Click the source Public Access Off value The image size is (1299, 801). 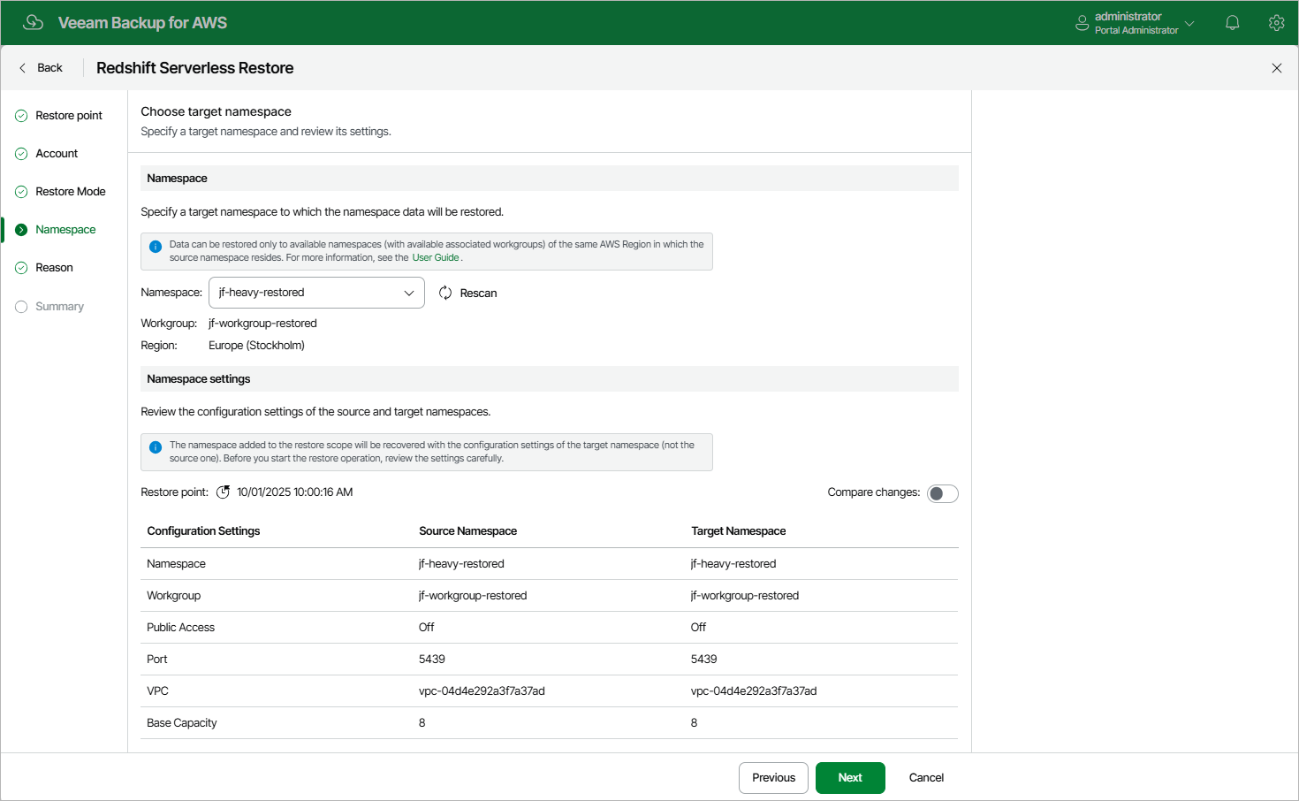point(426,628)
